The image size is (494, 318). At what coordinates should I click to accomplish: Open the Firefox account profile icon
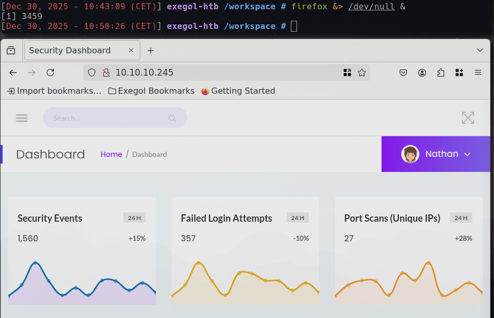422,73
